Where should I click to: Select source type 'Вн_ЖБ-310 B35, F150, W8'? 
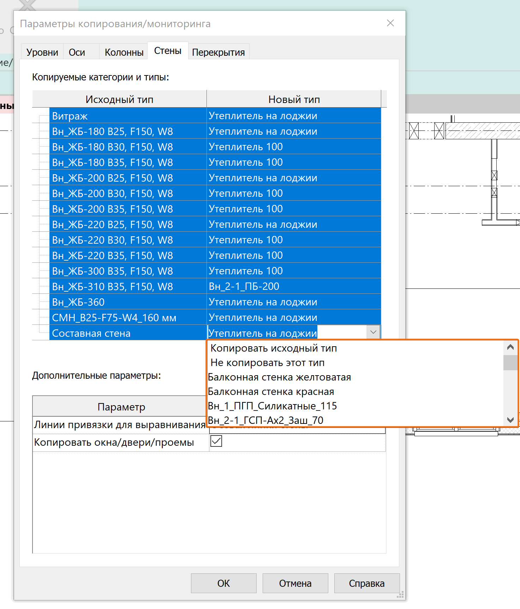pos(128,286)
